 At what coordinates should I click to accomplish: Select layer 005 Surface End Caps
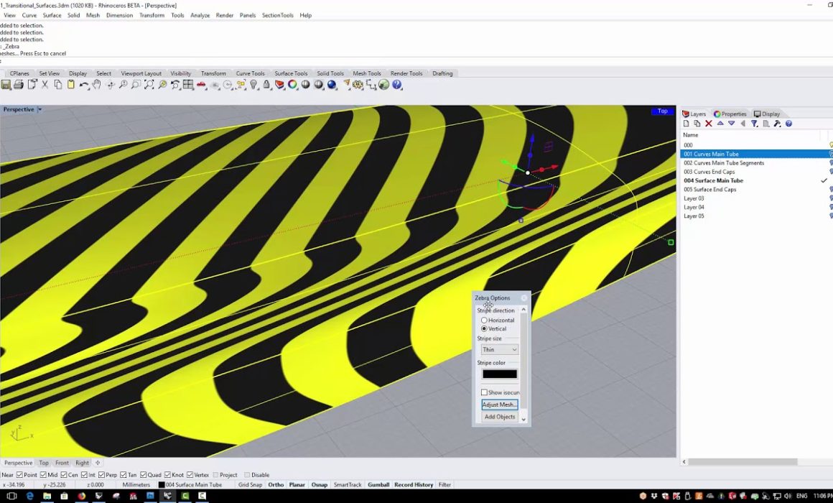tap(709, 189)
